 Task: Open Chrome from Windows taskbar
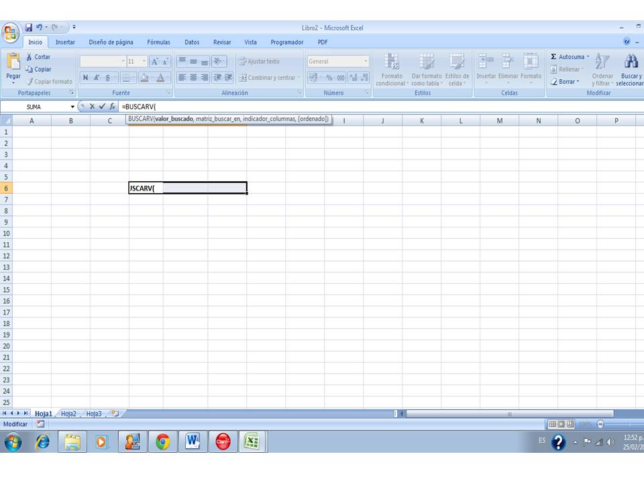162,441
